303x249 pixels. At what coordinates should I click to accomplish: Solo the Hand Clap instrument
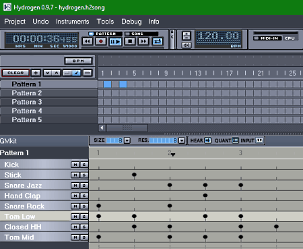pos(84,196)
